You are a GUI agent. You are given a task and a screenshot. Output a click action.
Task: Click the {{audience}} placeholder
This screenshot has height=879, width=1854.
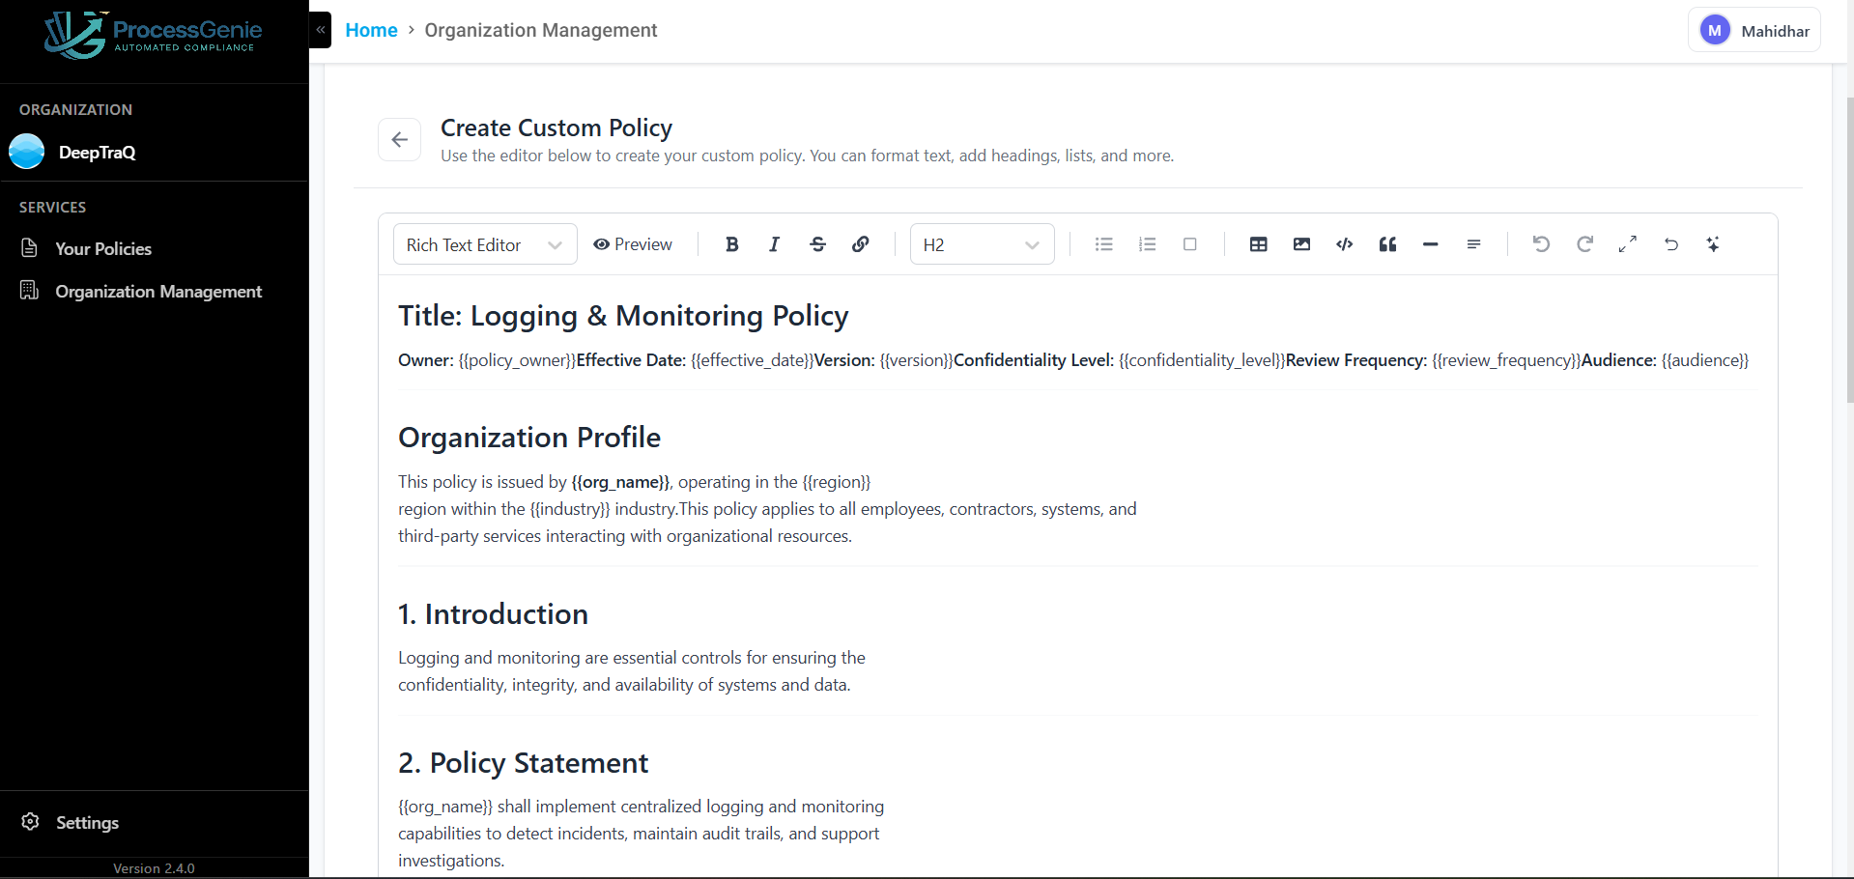(x=1705, y=360)
